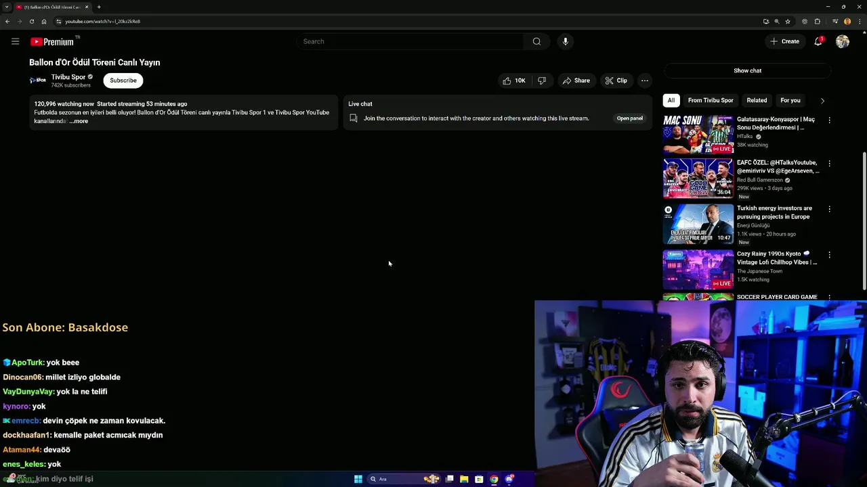867x487 pixels.
Task: Click the Create button
Action: [784, 41]
